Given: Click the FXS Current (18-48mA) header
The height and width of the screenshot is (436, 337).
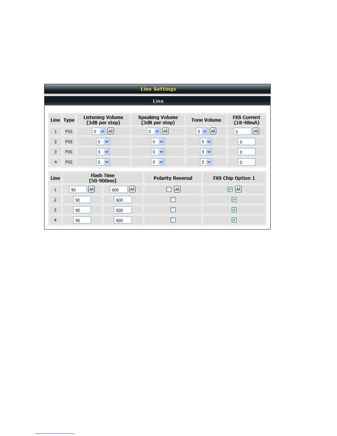Looking at the screenshot, I should pos(246,120).
